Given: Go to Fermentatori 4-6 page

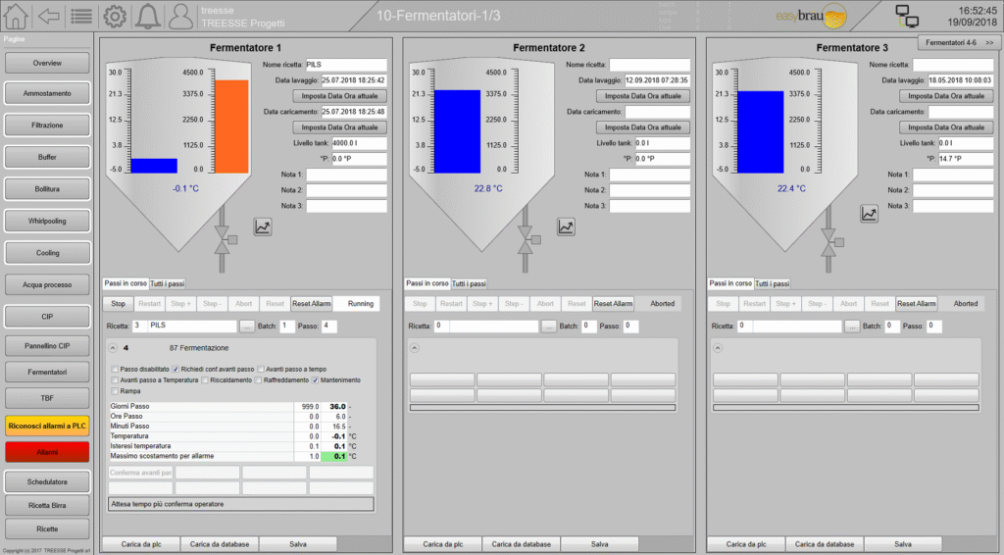Looking at the screenshot, I should coord(958,43).
